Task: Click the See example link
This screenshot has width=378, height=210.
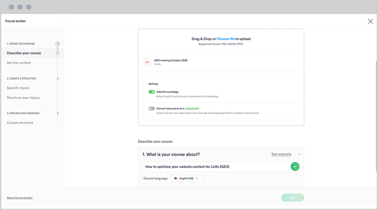Action: 281,155
